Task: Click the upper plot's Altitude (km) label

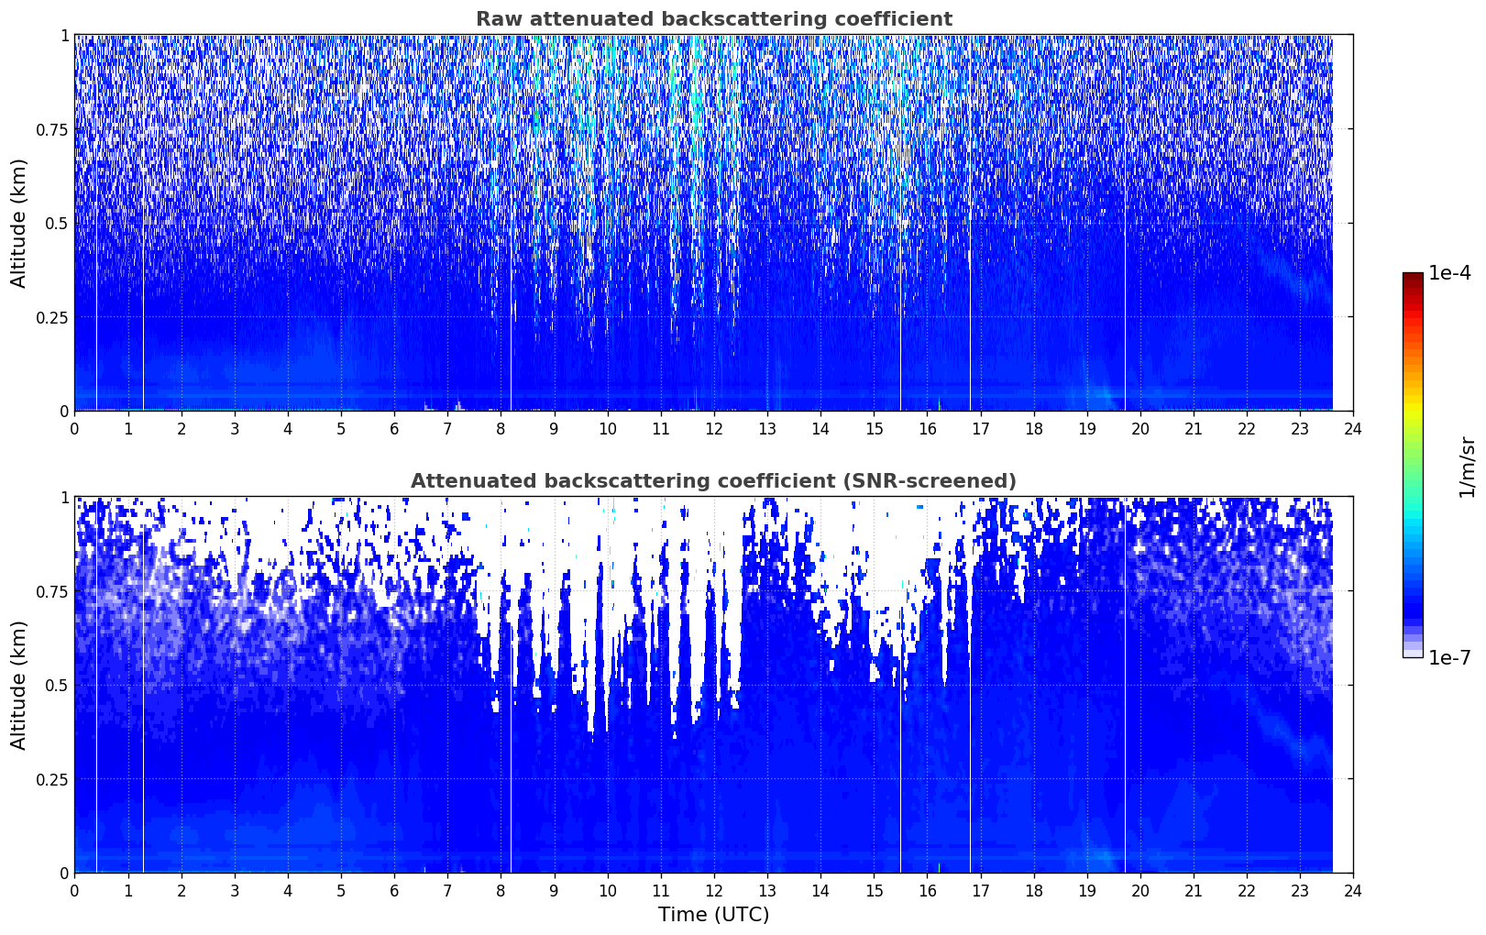Action: [x=19, y=223]
